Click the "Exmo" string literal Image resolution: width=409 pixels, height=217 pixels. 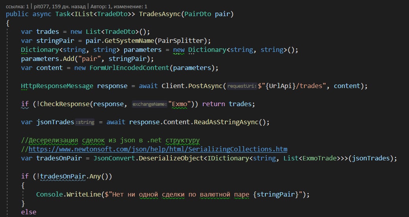179,104
